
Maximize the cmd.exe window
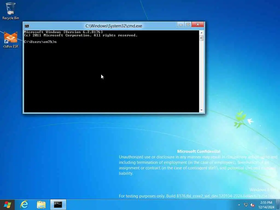coord(188,25)
